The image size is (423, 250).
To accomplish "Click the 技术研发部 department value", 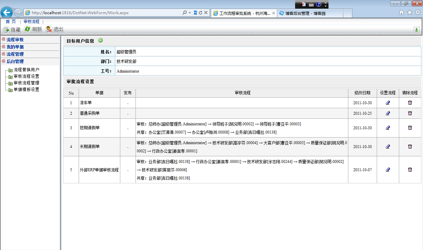I will [x=126, y=61].
